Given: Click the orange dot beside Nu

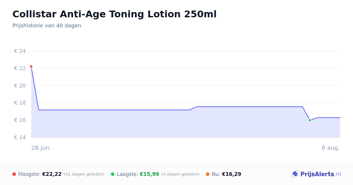Looking at the screenshot, I should (208, 174).
